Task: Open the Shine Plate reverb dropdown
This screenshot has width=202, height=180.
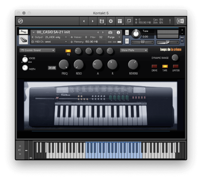Action: pos(134,50)
